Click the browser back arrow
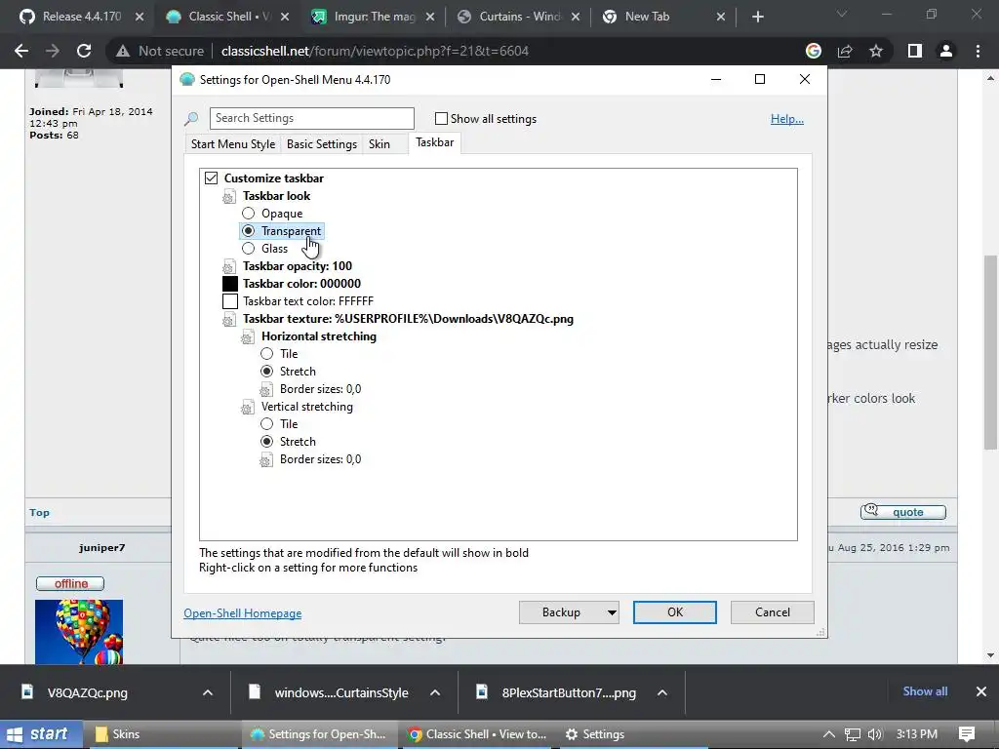999x749 pixels. pyautogui.click(x=21, y=51)
